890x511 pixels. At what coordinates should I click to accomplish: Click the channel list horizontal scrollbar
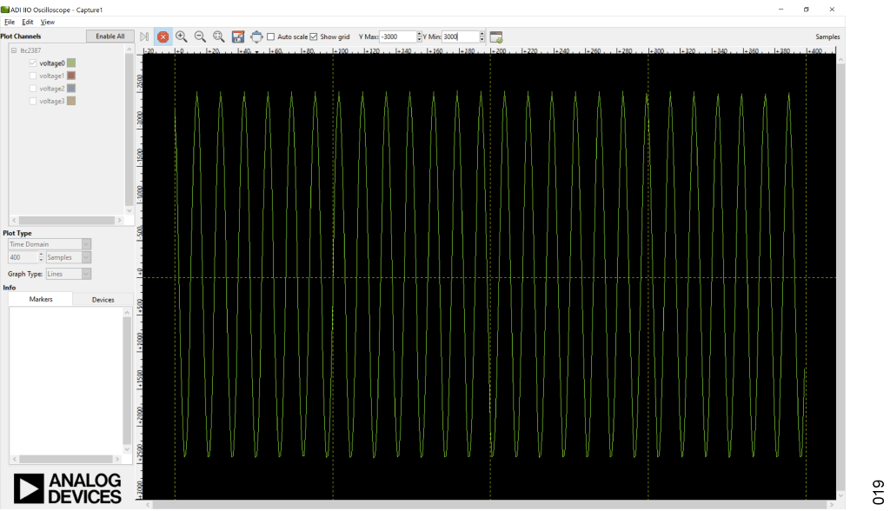click(66, 220)
